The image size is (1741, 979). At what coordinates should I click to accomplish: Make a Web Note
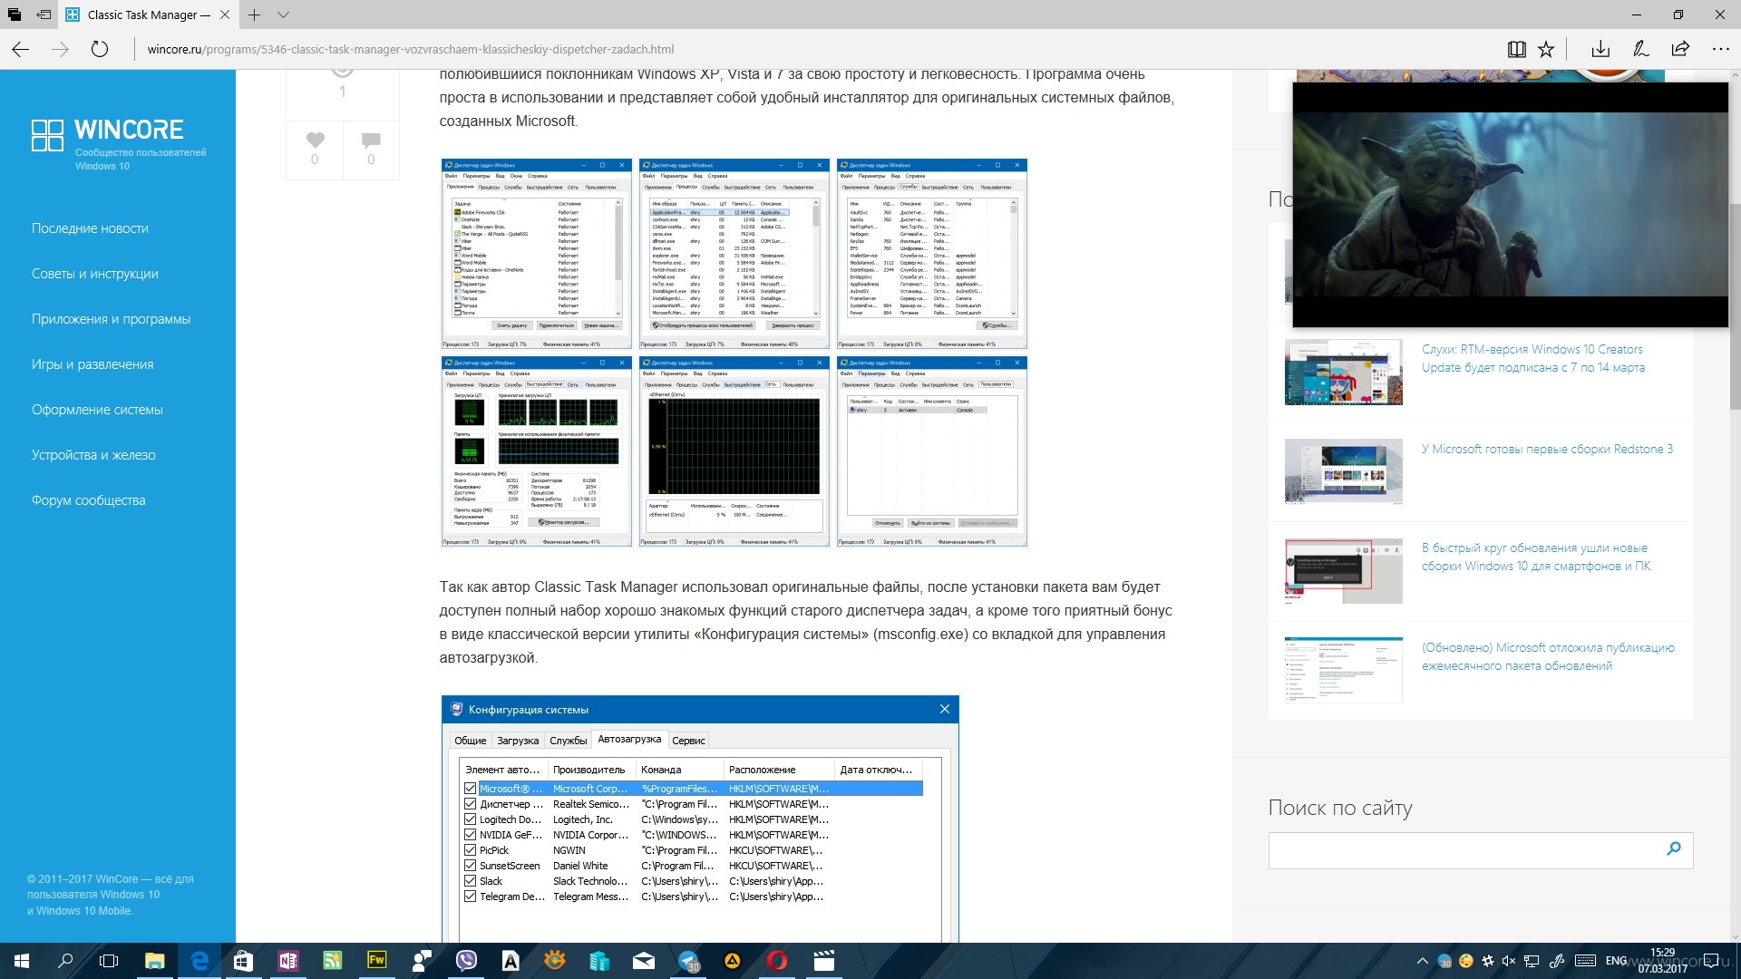(x=1640, y=49)
